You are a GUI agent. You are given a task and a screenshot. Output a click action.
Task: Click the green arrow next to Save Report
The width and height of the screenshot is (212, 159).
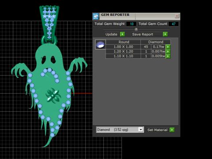point(165,34)
